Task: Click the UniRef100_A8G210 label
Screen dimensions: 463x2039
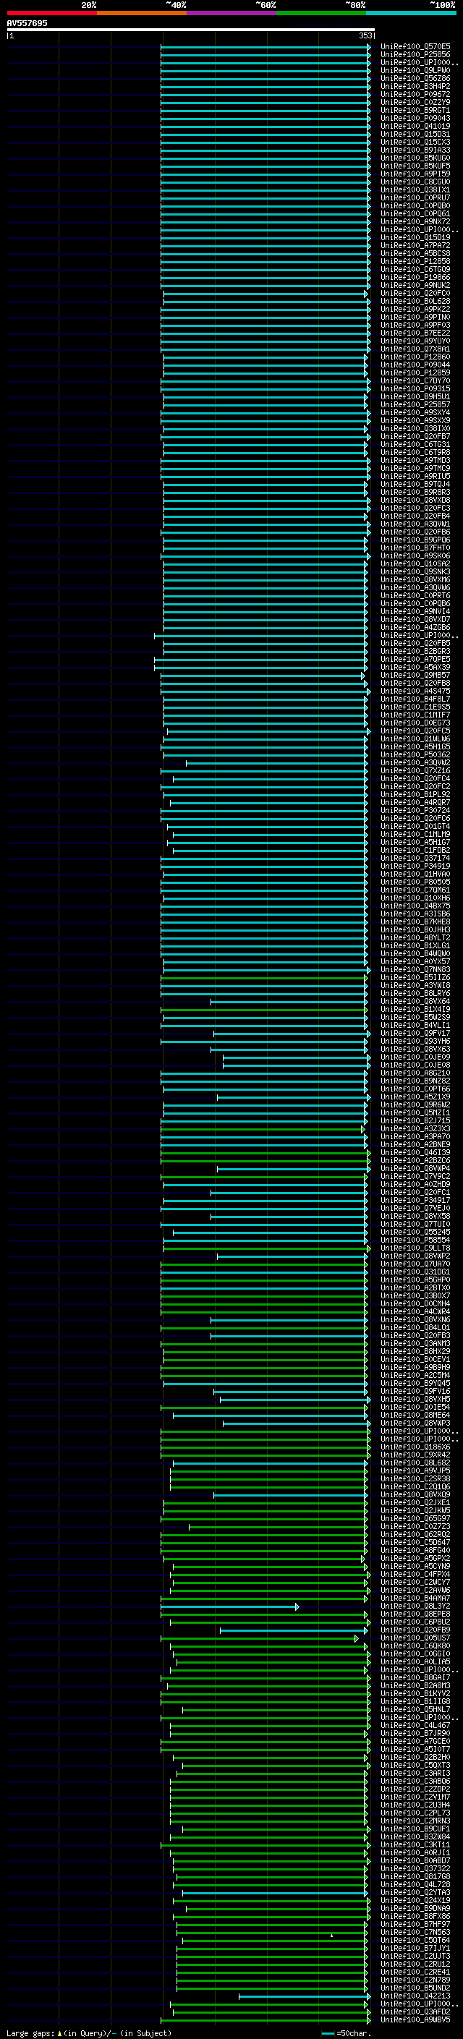Action: 415,1073
